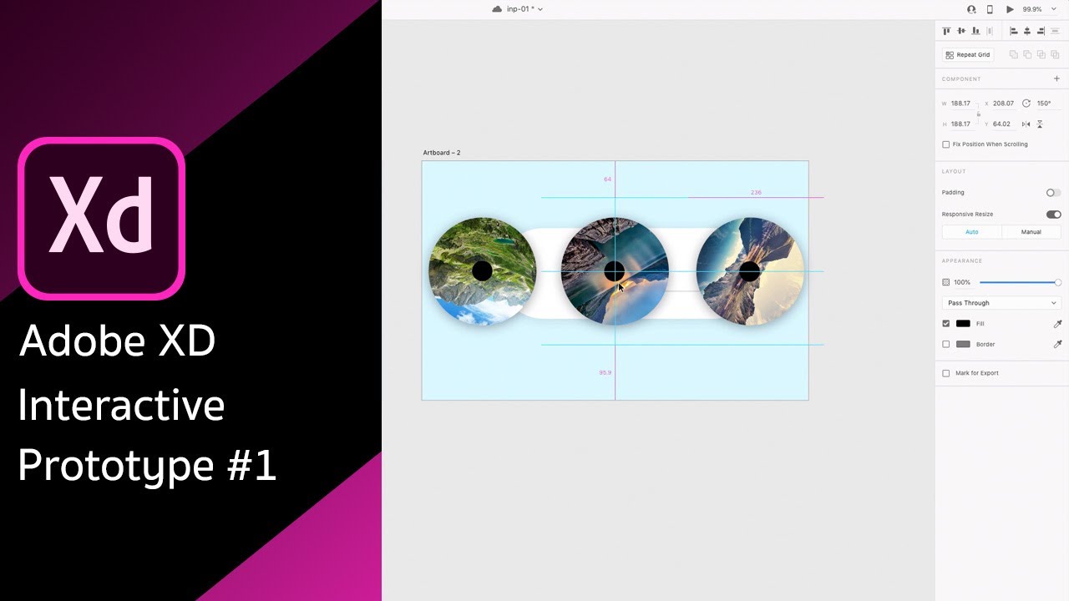The image size is (1069, 601).
Task: Uncheck the Fill checkbox
Action: click(x=946, y=323)
